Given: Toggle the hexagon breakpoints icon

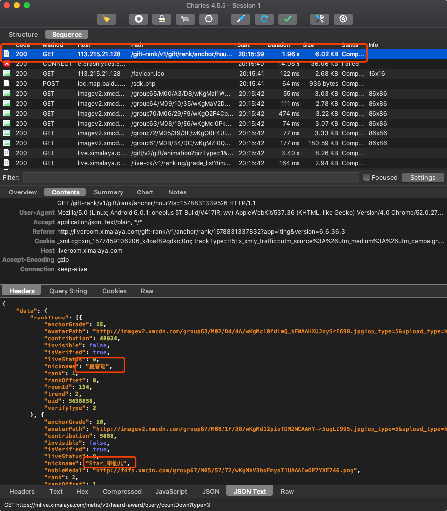Looking at the screenshot, I should tap(209, 19).
